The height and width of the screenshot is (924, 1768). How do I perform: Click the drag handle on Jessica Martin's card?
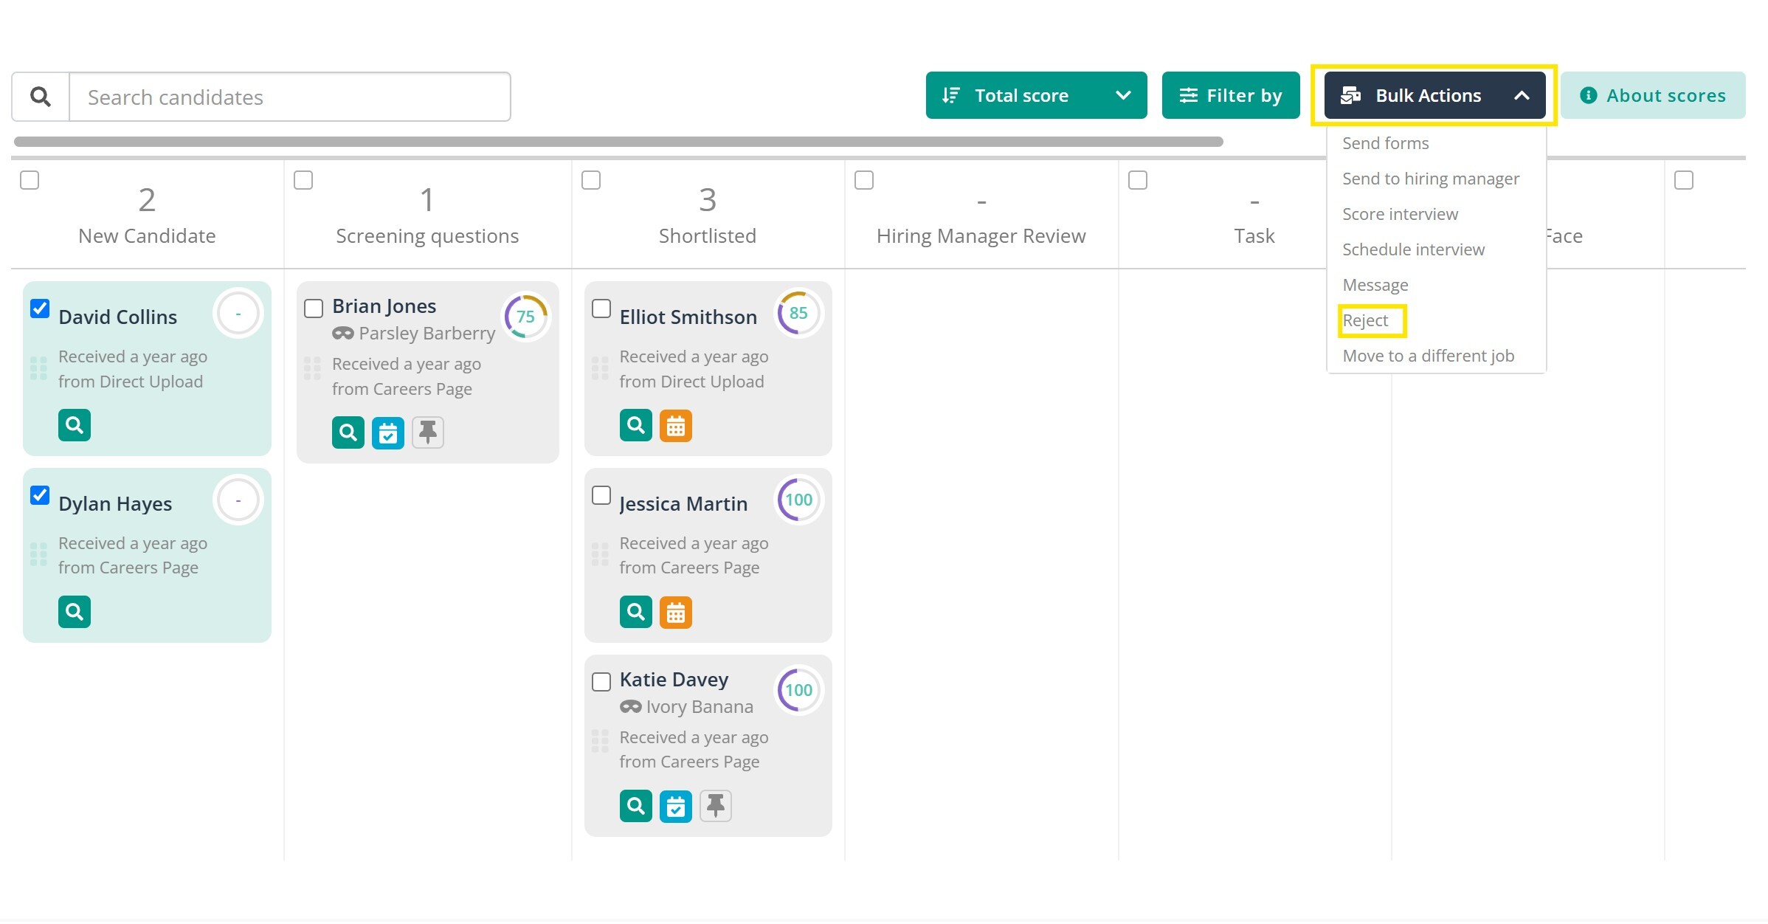601,554
